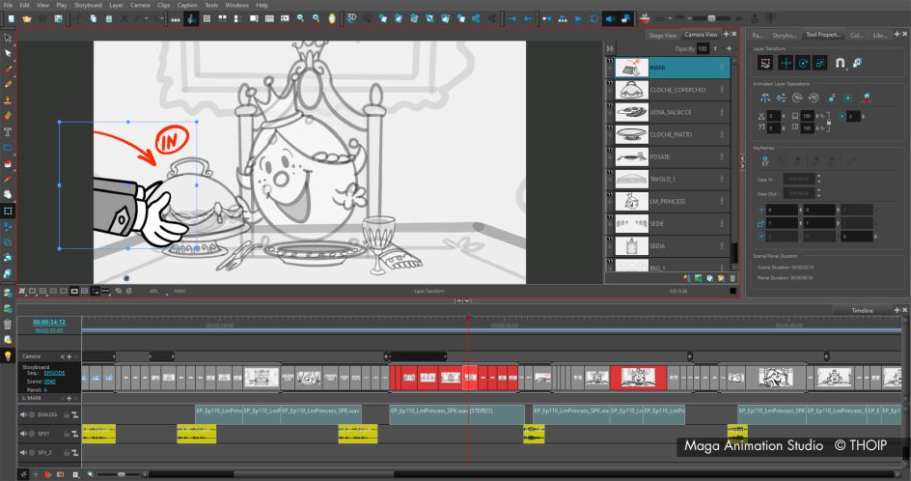
Task: Click the grid thumbnails workspace icon in the toolbar
Action: (x=207, y=18)
